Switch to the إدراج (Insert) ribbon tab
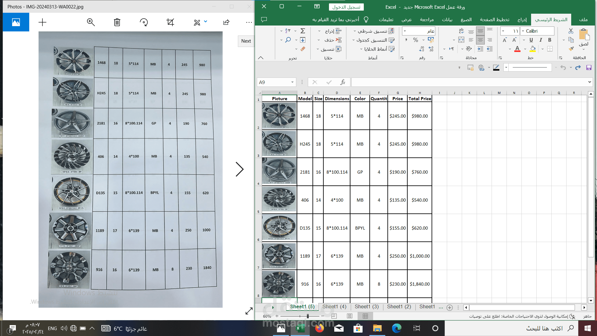Viewport: 597px width, 336px height. tap(522, 20)
